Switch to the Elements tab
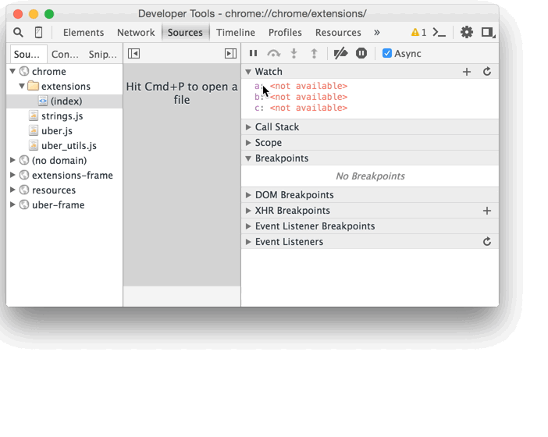This screenshot has height=437, width=548. (x=84, y=33)
